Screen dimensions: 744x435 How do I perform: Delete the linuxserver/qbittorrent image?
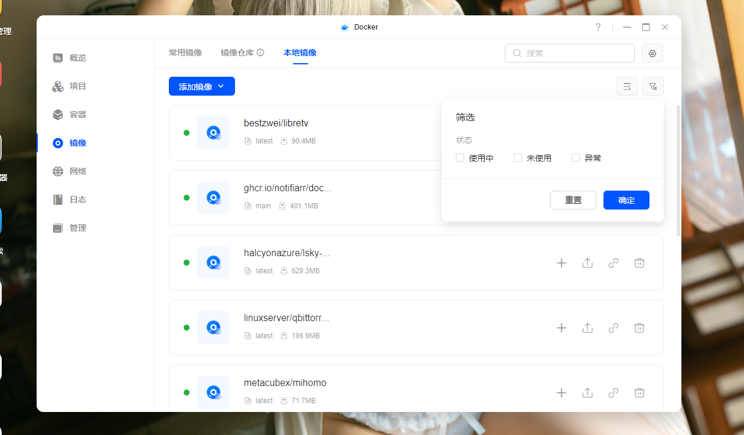639,328
